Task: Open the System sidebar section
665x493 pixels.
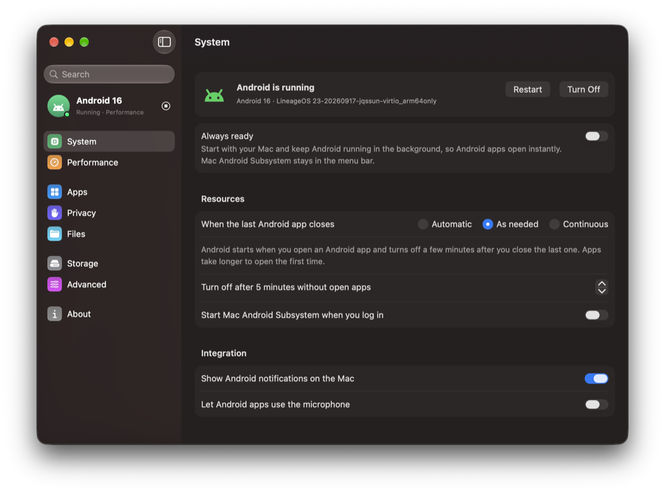Action: tap(109, 142)
